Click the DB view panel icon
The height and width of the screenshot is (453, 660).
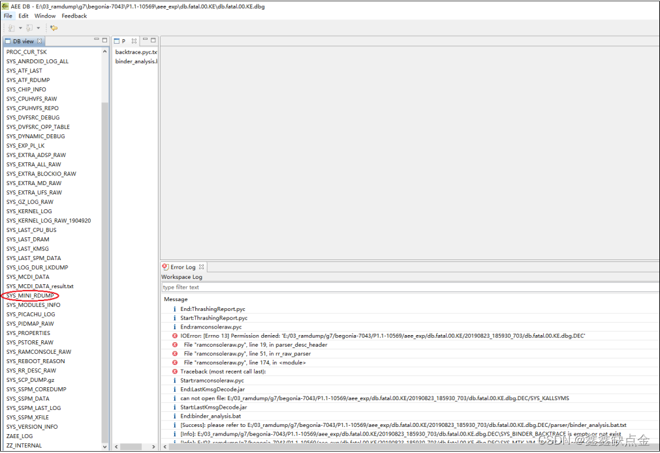click(8, 40)
